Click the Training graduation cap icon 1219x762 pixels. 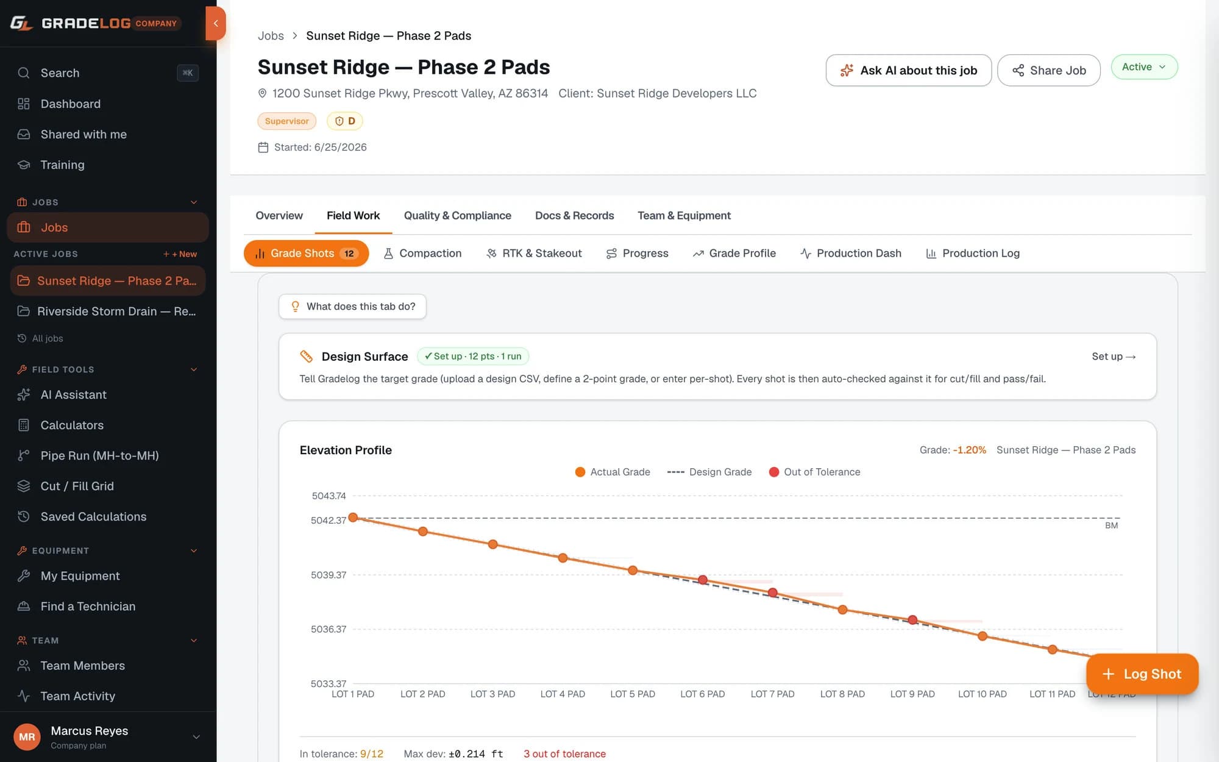pos(24,165)
